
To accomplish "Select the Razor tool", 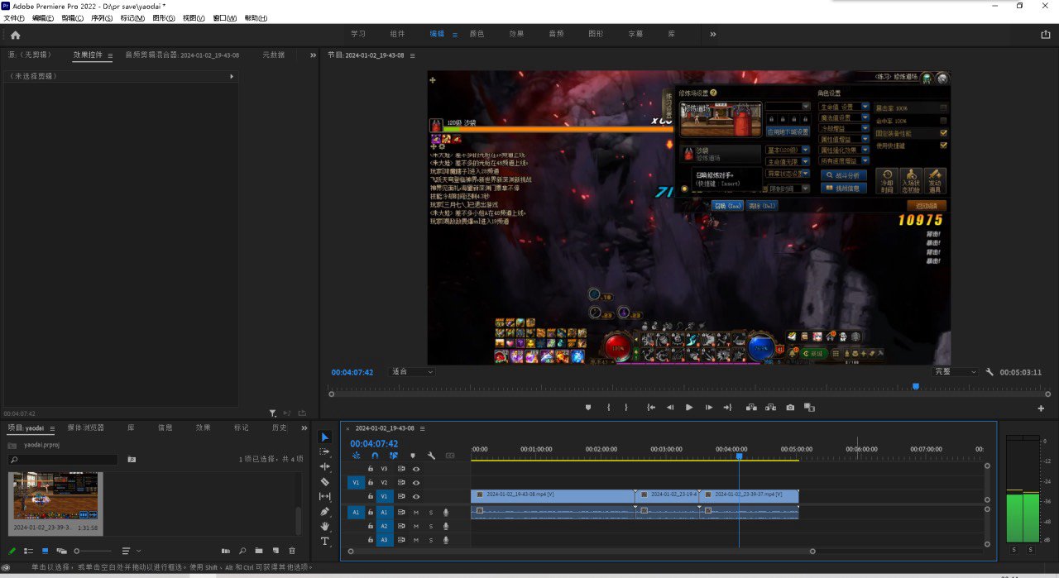I will 325,481.
